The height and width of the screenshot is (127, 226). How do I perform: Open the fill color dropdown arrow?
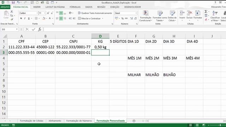47,18
